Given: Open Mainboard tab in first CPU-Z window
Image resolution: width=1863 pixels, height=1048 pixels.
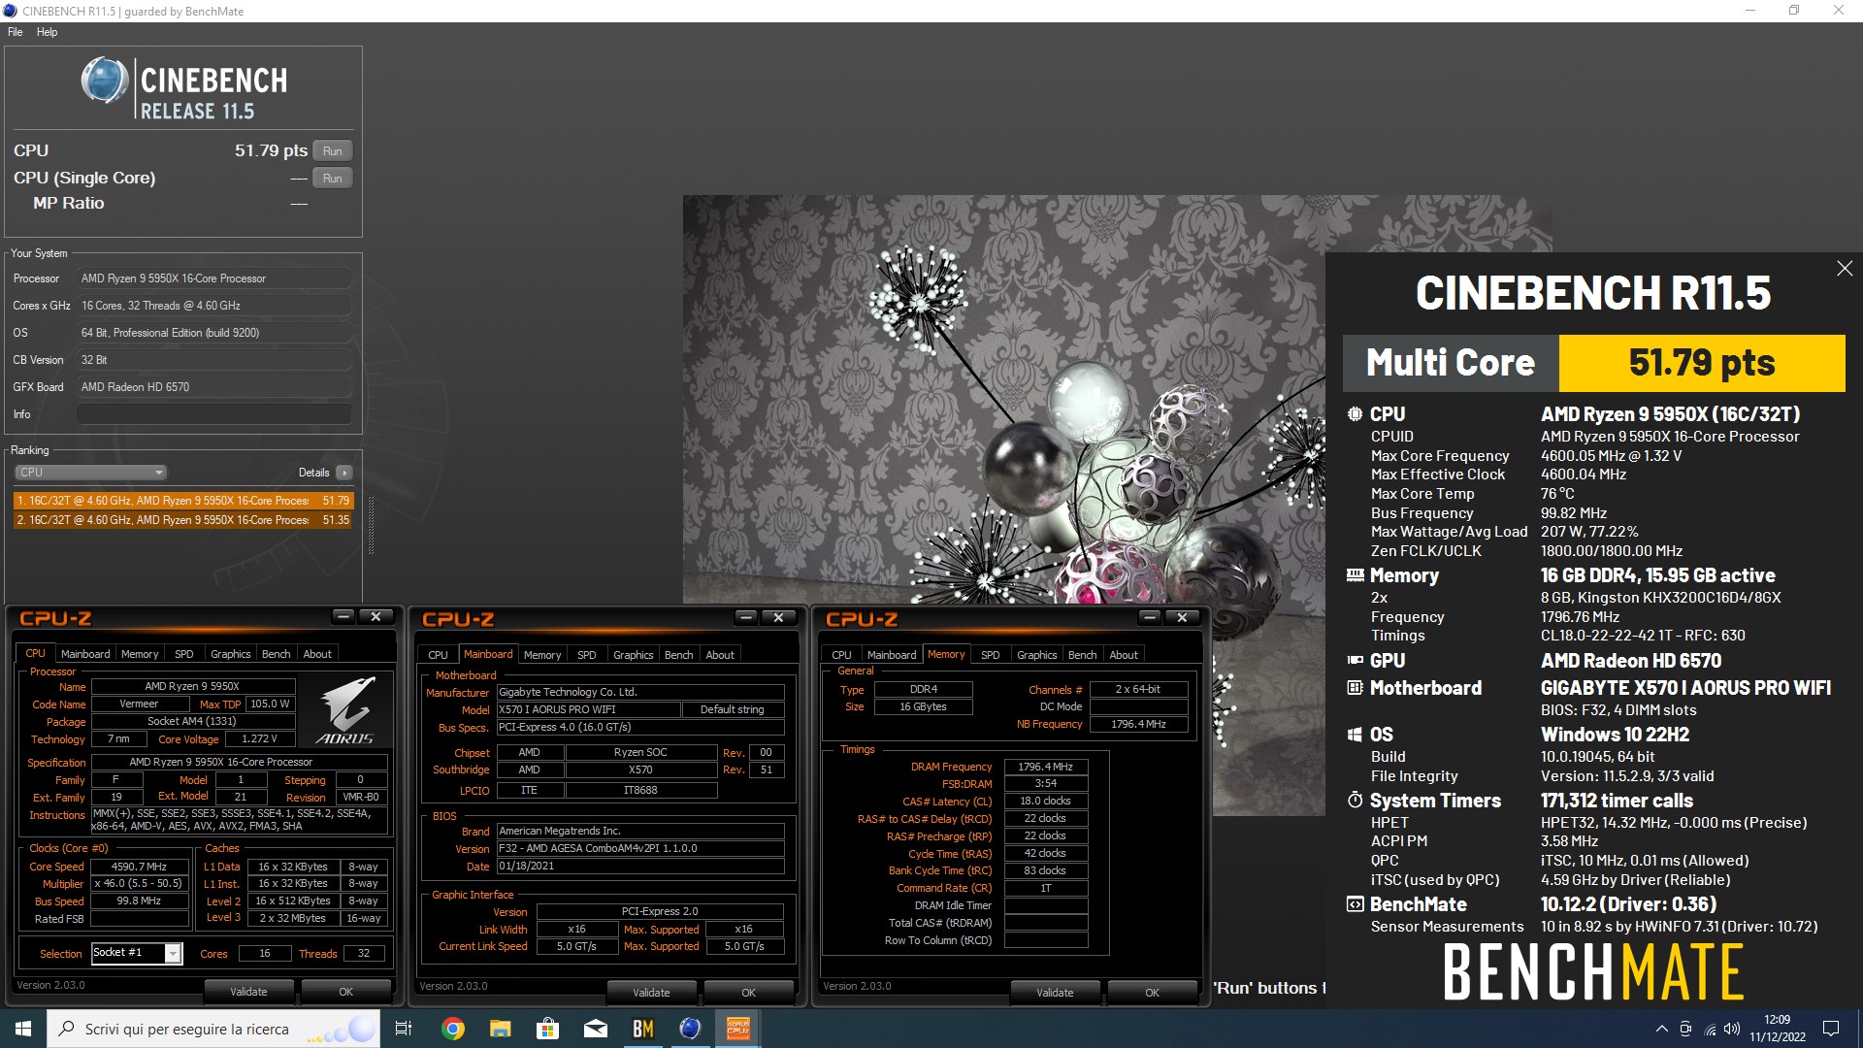Looking at the screenshot, I should click(85, 654).
